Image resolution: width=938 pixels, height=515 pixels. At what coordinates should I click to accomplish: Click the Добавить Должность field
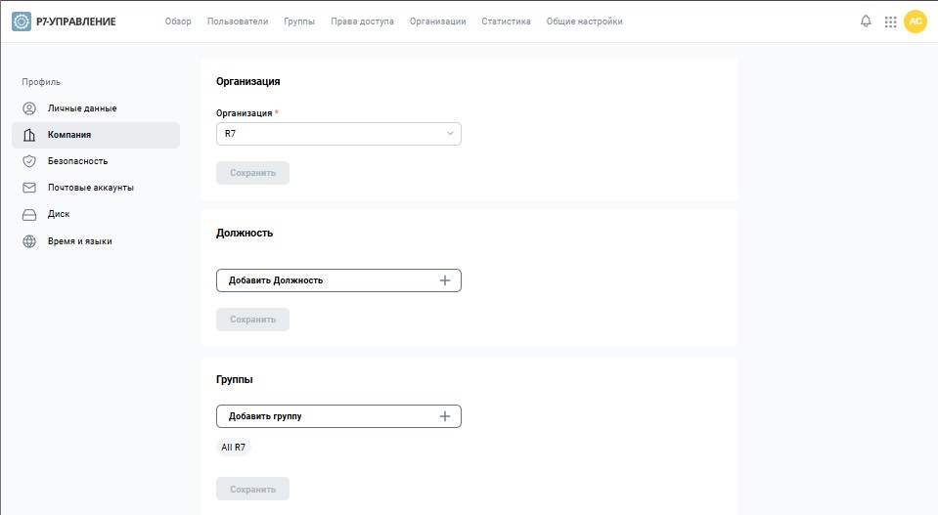pos(338,280)
